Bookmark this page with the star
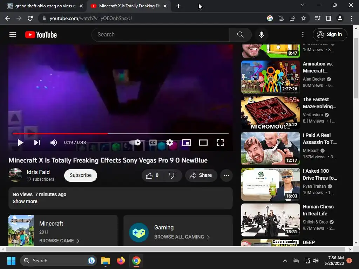This screenshot has width=359, height=269. pos(304,18)
